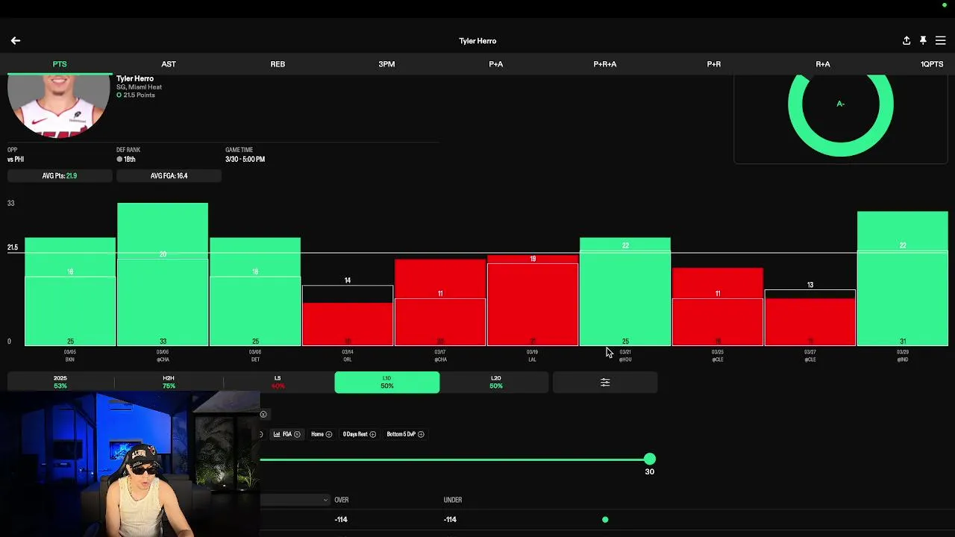Viewport: 955px width, 537px height.
Task: Click the opponent label vs PHI
Action: point(16,160)
